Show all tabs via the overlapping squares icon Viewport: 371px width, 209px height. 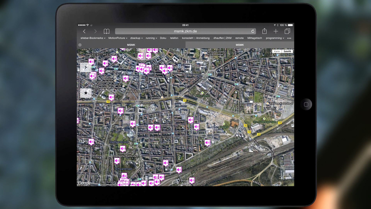[x=287, y=31]
